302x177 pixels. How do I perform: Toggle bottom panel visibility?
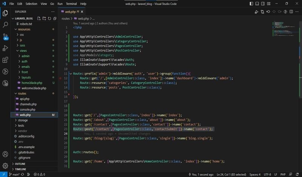pyautogui.click(x=257, y=4)
